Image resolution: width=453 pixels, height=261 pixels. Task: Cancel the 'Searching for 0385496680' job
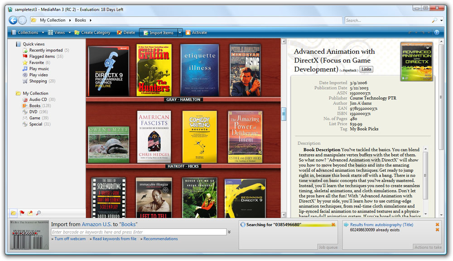333,224
